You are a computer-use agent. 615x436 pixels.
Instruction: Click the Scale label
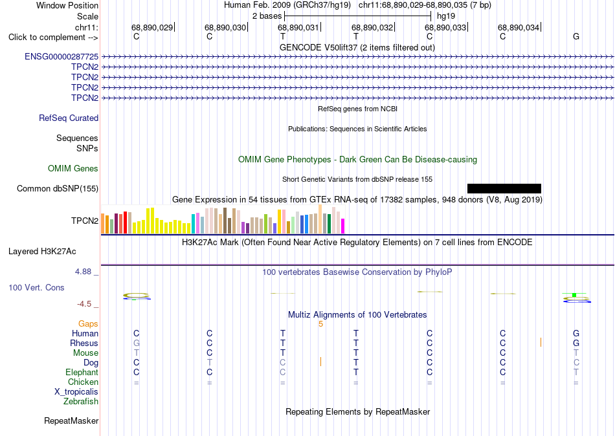pos(88,16)
